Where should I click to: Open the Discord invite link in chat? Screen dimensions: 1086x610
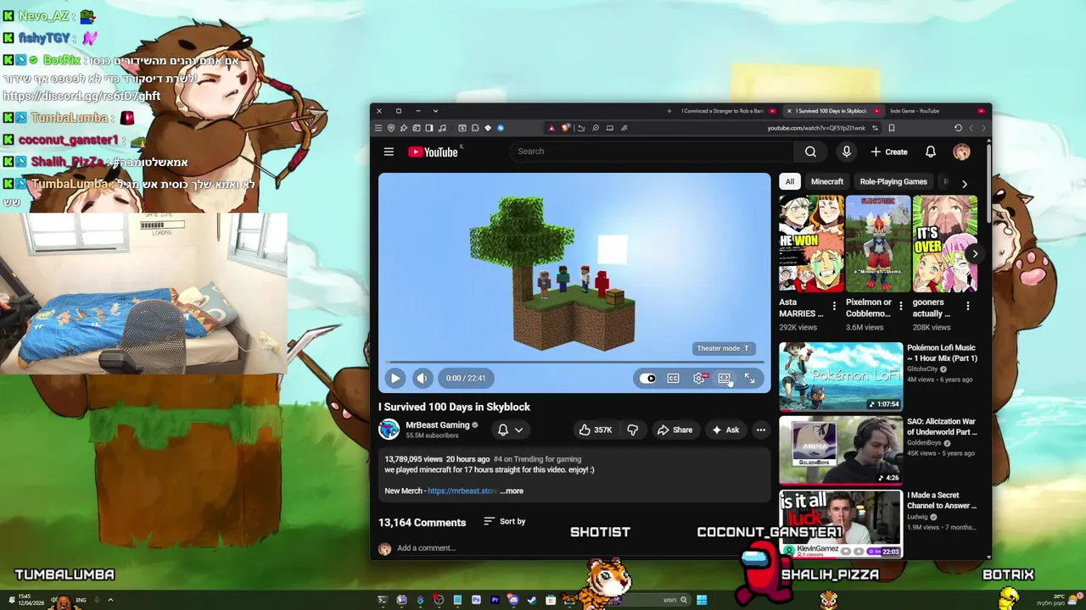[x=81, y=96]
